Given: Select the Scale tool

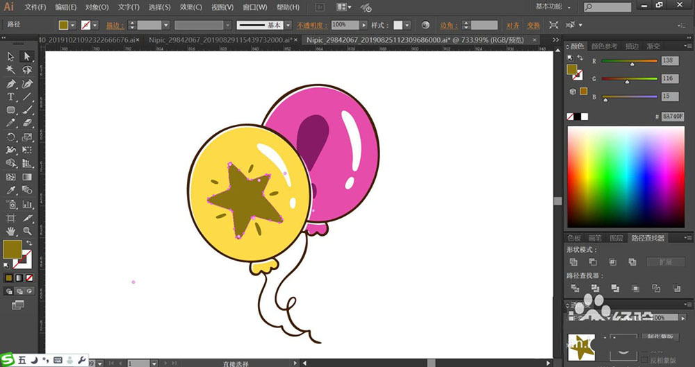Looking at the screenshot, I should pyautogui.click(x=27, y=137).
